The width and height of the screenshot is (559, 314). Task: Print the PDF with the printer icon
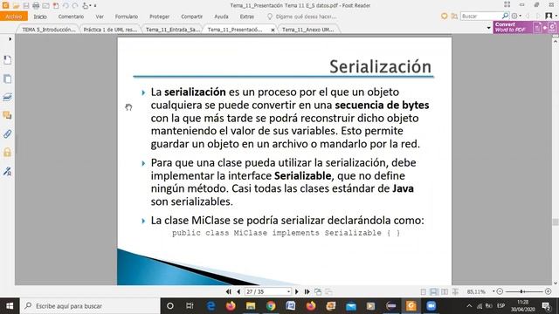36,6
